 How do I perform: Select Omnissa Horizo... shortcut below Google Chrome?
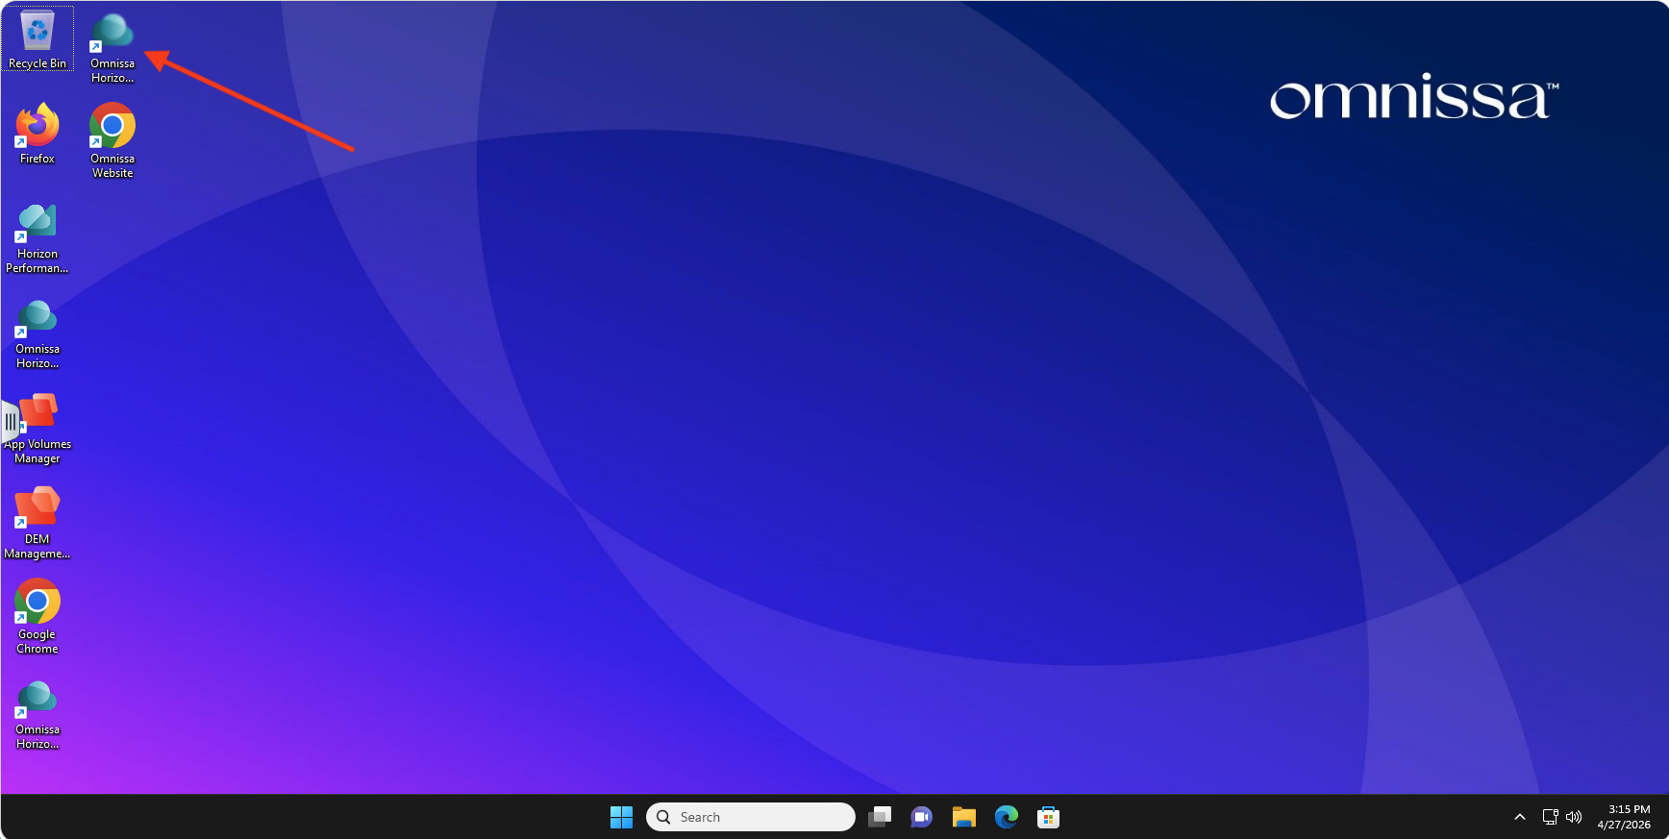[37, 713]
